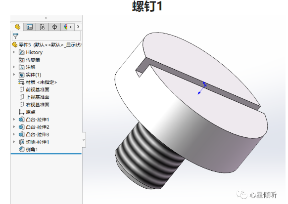Select the 凸台-拉伸2 feature label
This screenshot has height=204, width=288.
coord(38,127)
